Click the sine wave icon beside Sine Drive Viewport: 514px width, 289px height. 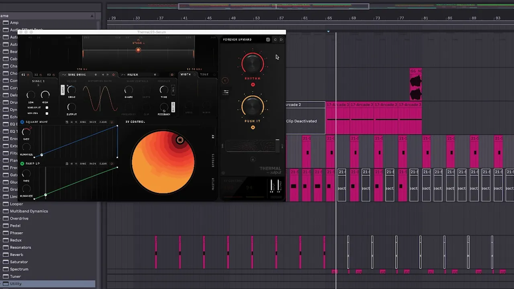point(64,75)
